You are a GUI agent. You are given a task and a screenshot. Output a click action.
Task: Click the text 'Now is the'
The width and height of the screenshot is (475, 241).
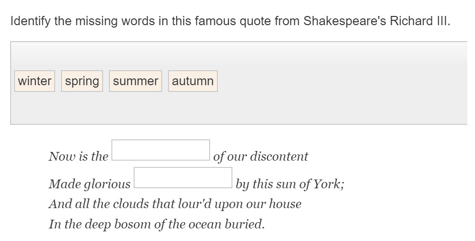coord(78,156)
